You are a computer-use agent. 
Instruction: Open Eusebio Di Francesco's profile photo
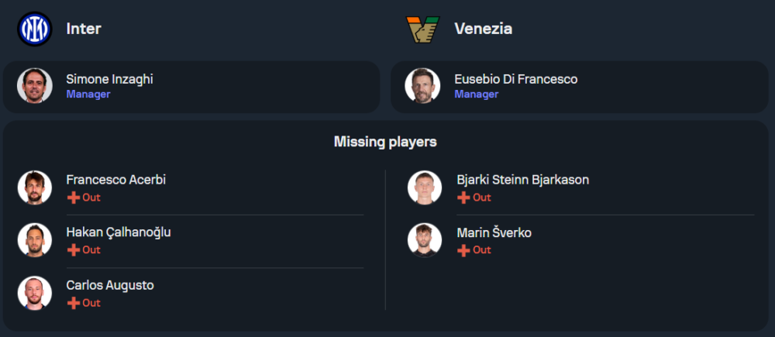422,86
